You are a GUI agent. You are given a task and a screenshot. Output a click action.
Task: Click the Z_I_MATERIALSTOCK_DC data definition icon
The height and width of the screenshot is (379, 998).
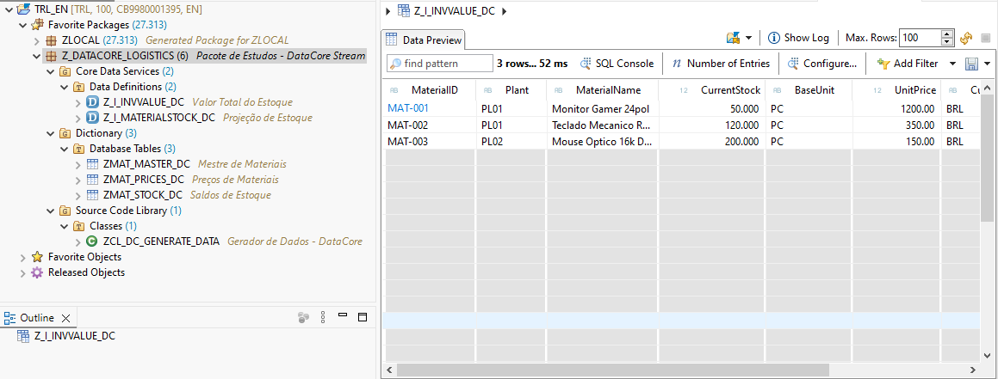click(93, 118)
